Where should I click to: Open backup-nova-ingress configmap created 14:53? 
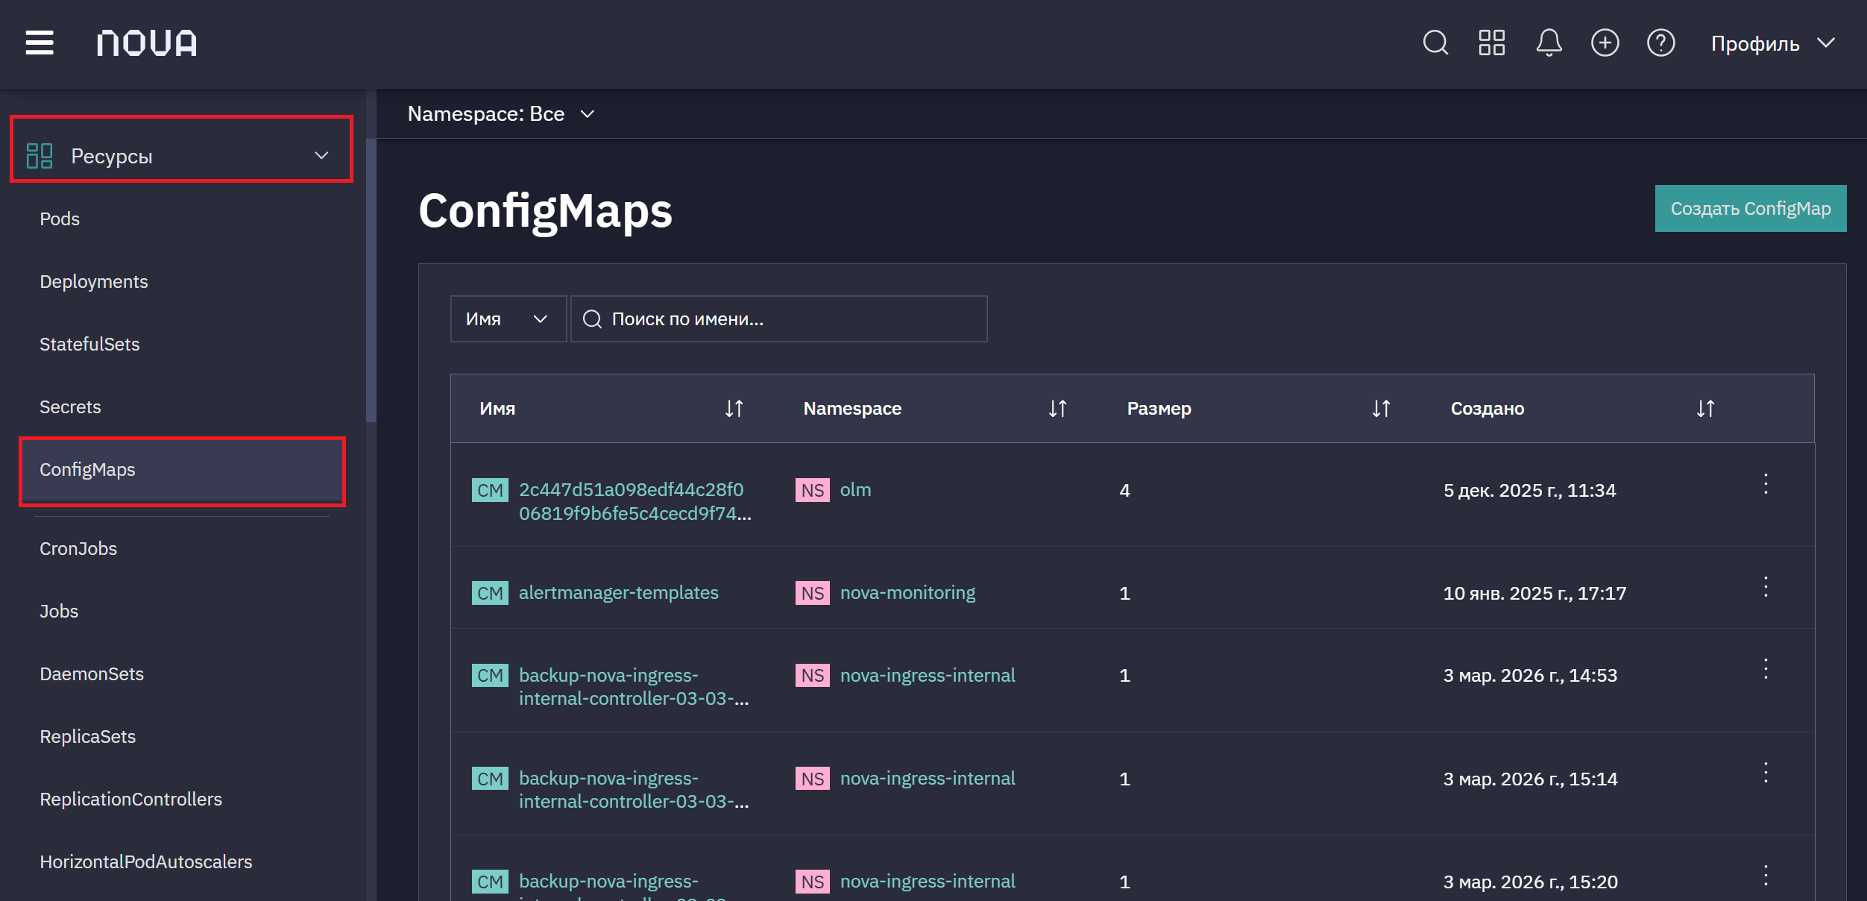[x=634, y=686]
